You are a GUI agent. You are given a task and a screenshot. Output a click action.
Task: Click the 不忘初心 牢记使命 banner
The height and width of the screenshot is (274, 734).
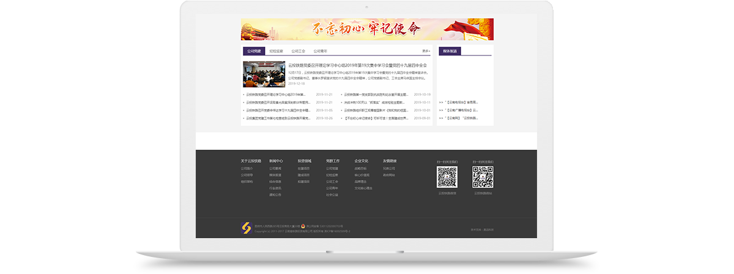click(367, 29)
